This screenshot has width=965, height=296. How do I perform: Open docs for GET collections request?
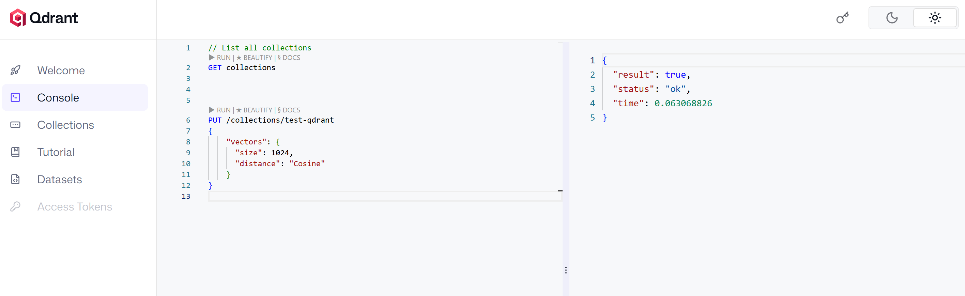[x=289, y=58]
